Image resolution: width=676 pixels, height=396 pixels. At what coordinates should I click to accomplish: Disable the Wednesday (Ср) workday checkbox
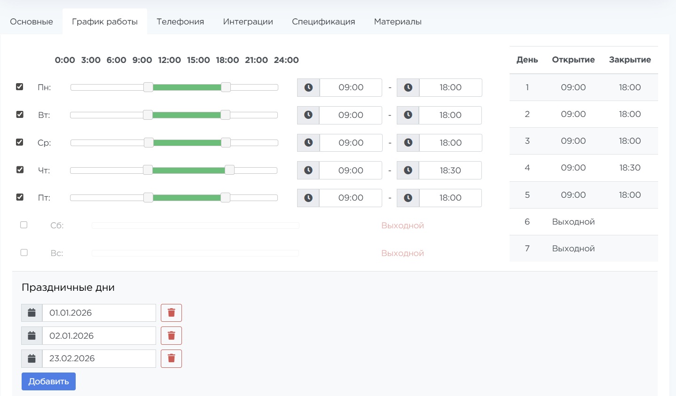(x=20, y=142)
